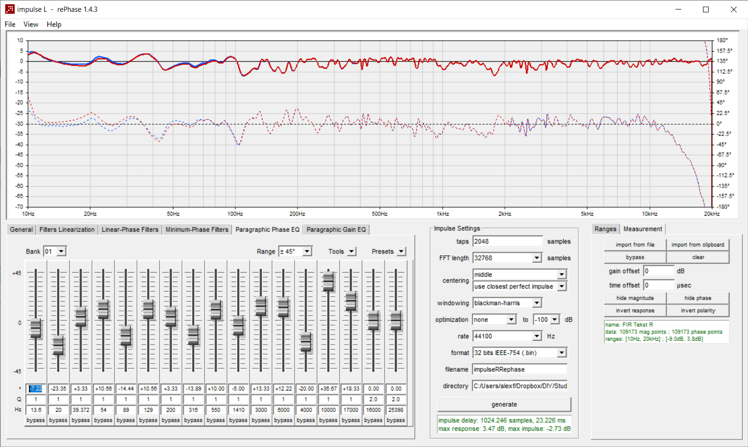Viewport: 748px width, 447px height.
Task: Expand the Range ± 45° dropdown
Action: tap(307, 251)
